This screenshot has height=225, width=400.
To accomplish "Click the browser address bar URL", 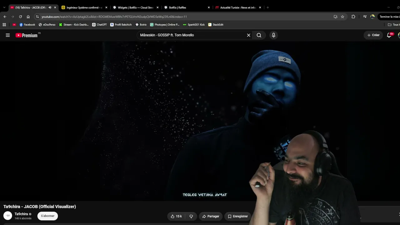I will click(114, 17).
